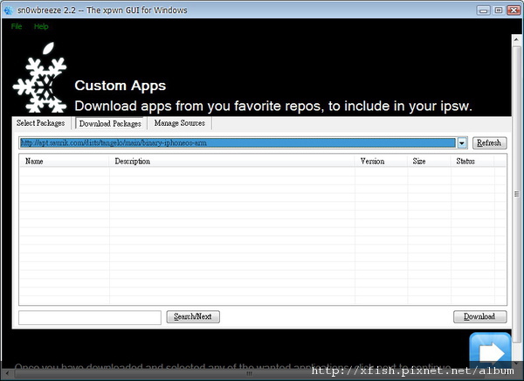Sort packages by Description column

[x=232, y=162]
